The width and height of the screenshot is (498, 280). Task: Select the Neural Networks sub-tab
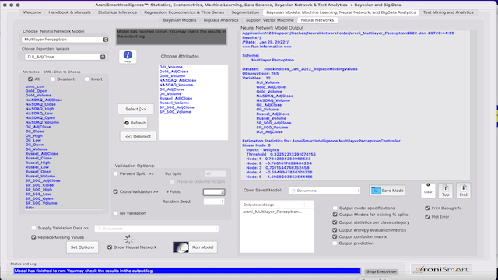coord(317,20)
